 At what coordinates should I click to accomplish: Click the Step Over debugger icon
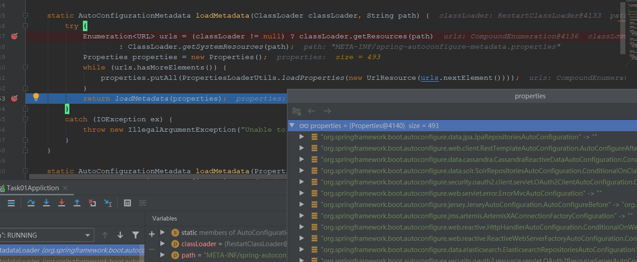coord(31,203)
